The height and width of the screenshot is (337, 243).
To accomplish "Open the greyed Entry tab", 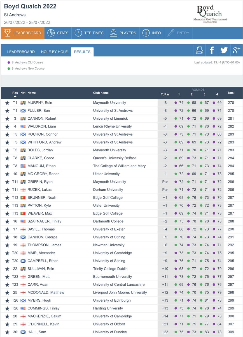I will (178, 33).
